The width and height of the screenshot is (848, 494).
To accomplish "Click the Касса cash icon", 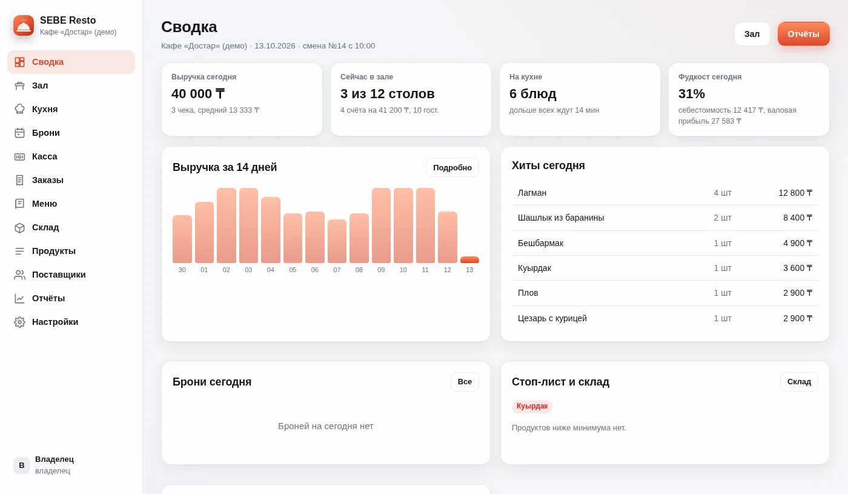I will 19,156.
